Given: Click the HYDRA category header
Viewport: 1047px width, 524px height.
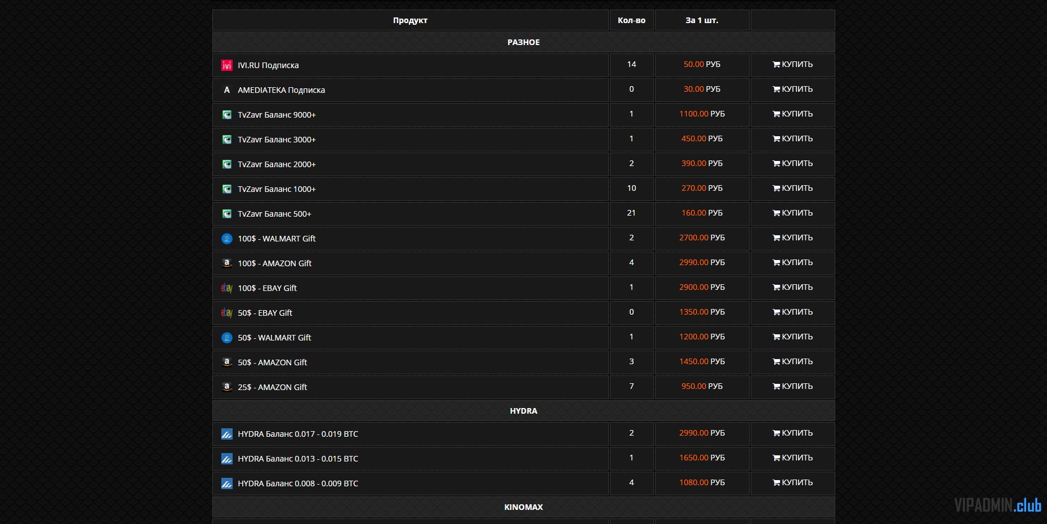Looking at the screenshot, I should pyautogui.click(x=523, y=411).
